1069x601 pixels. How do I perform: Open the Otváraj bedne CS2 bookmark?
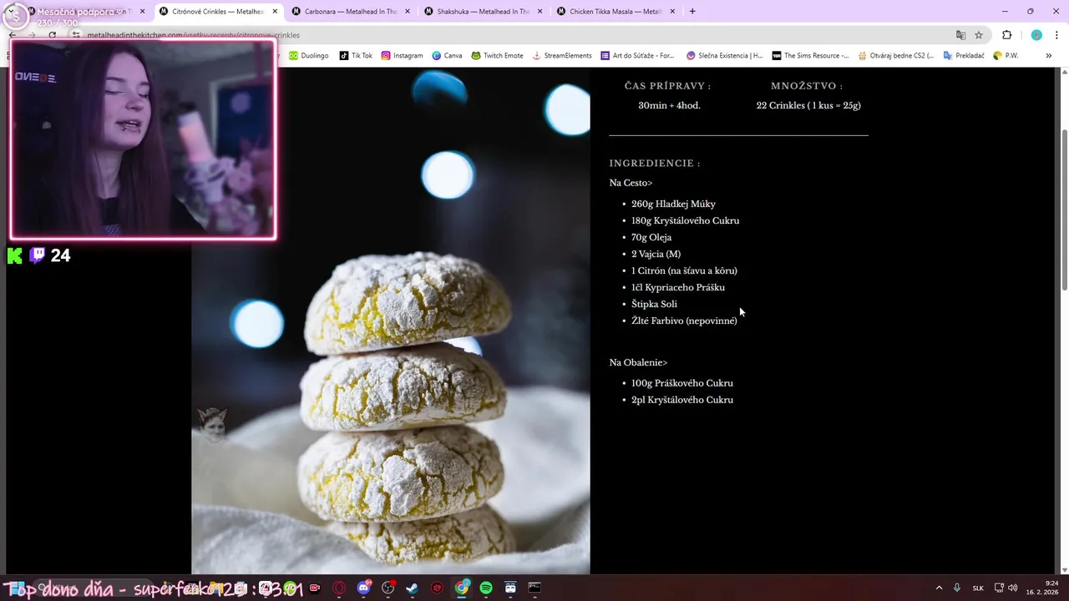pyautogui.click(x=895, y=55)
